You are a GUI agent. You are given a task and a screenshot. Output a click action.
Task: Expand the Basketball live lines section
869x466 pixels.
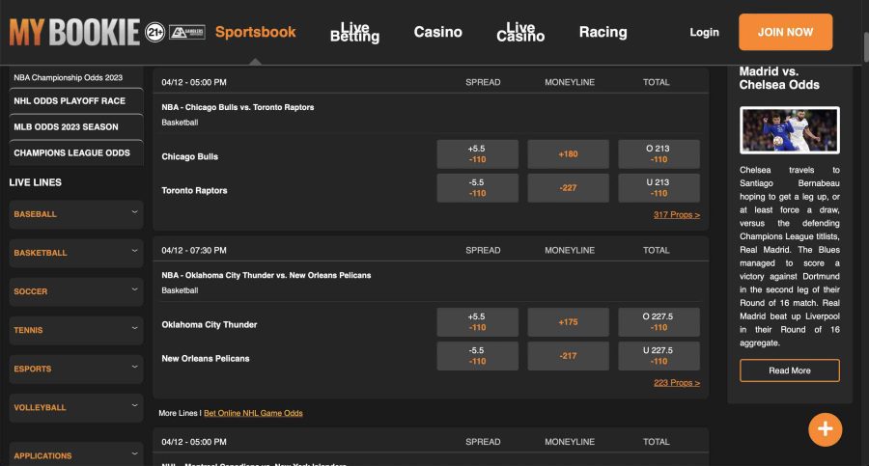[x=76, y=253]
